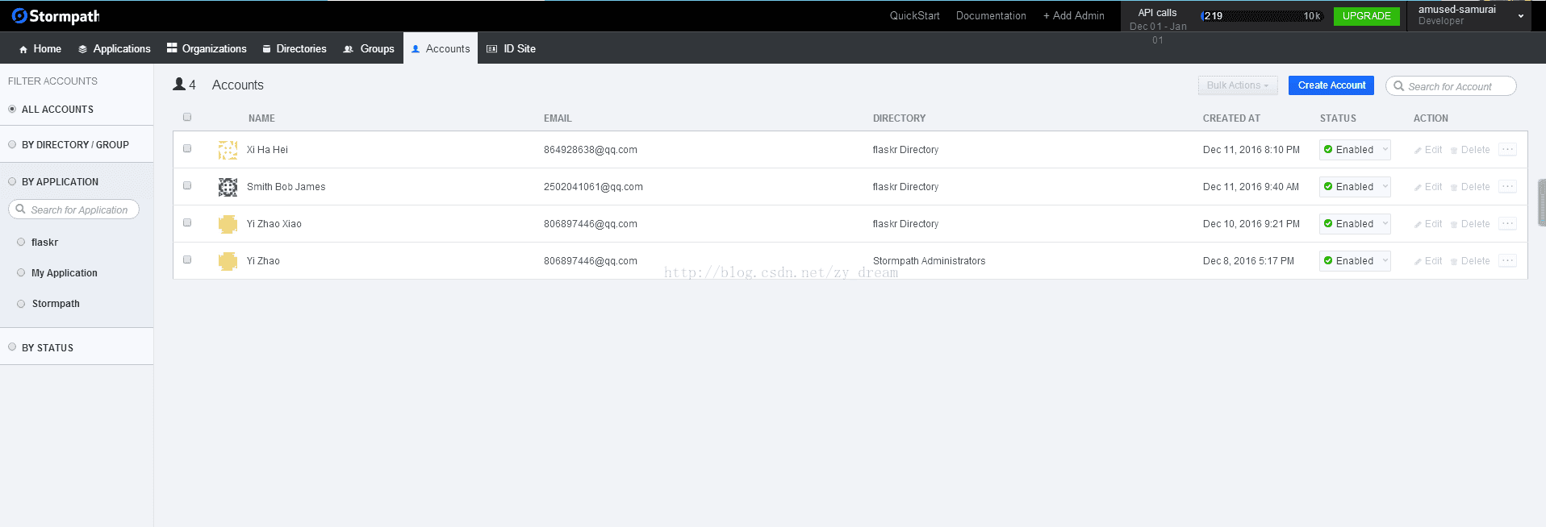Click the NAME column header
Screen dimensions: 1546x527
click(261, 118)
